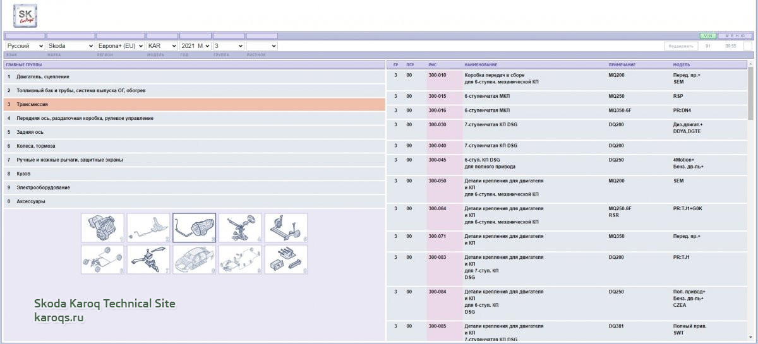Viewport: 758px width, 344px height.
Task: Select fuel and exhaust thumbnail number 2
Action: coord(148,227)
